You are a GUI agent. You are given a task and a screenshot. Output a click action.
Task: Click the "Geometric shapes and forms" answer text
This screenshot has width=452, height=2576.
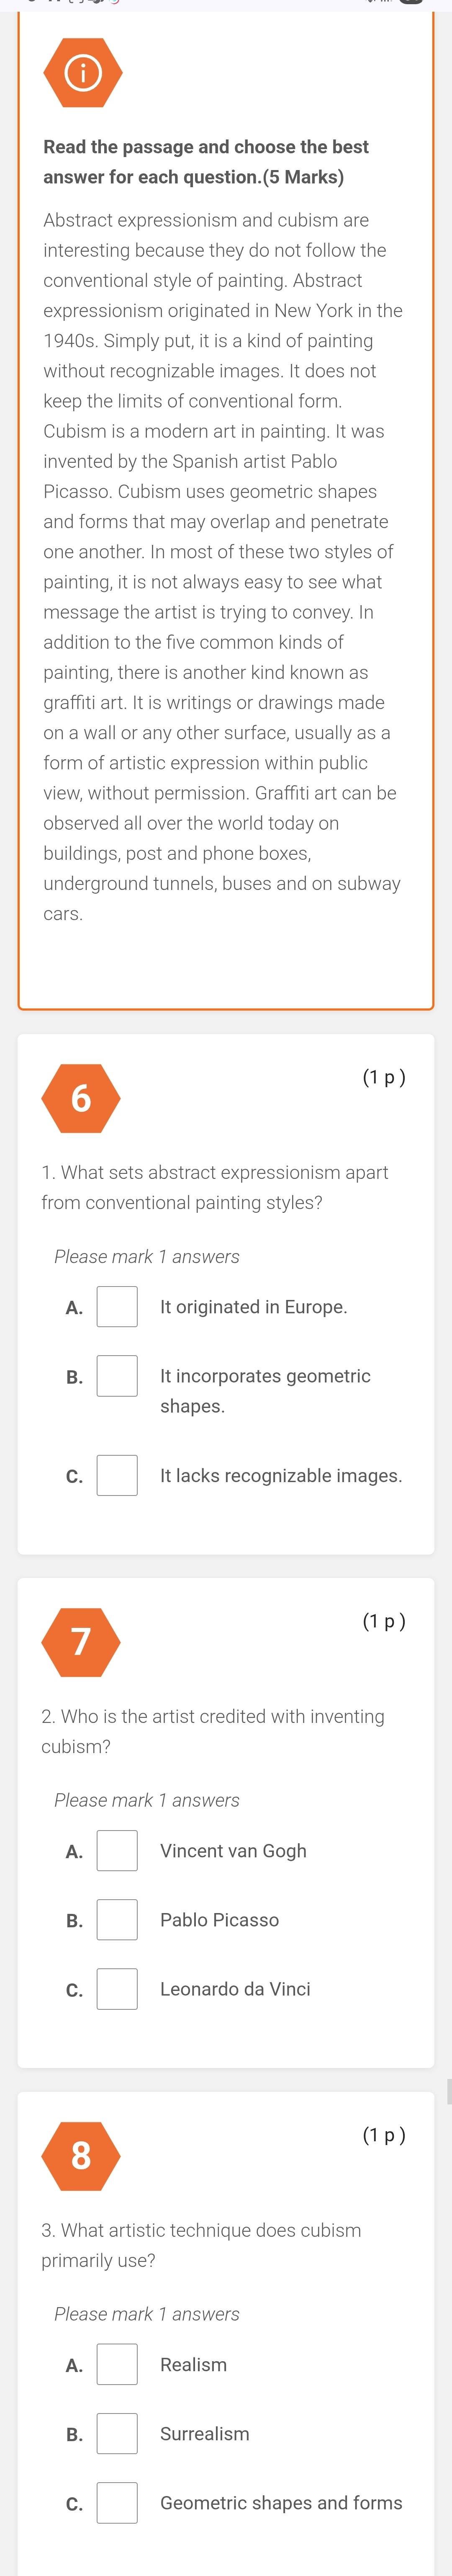tap(281, 2503)
